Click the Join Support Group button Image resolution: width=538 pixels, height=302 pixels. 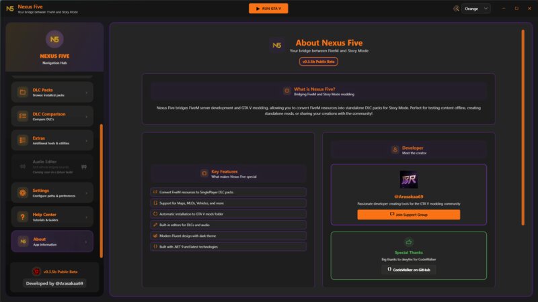[408, 215]
